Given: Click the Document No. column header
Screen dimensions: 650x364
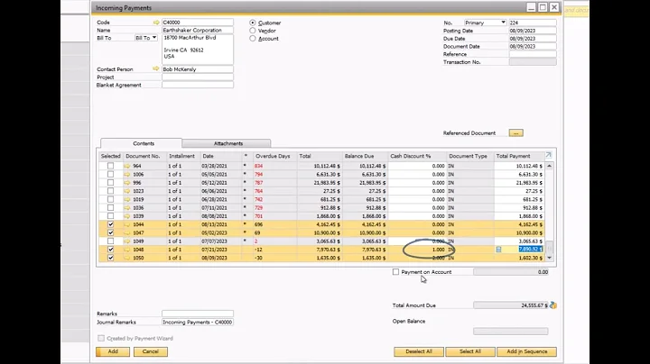Looking at the screenshot, I should pos(145,156).
